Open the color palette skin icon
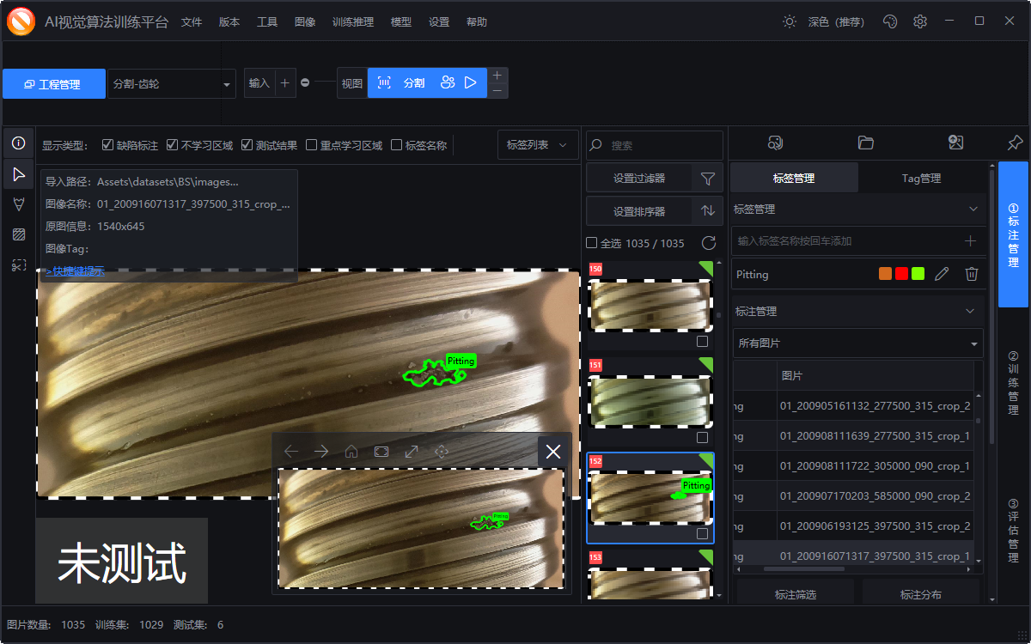This screenshot has width=1031, height=644. (890, 21)
